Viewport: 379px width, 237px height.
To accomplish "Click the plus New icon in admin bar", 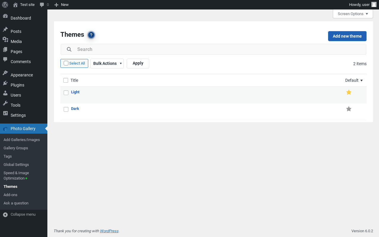I will (x=56, y=5).
